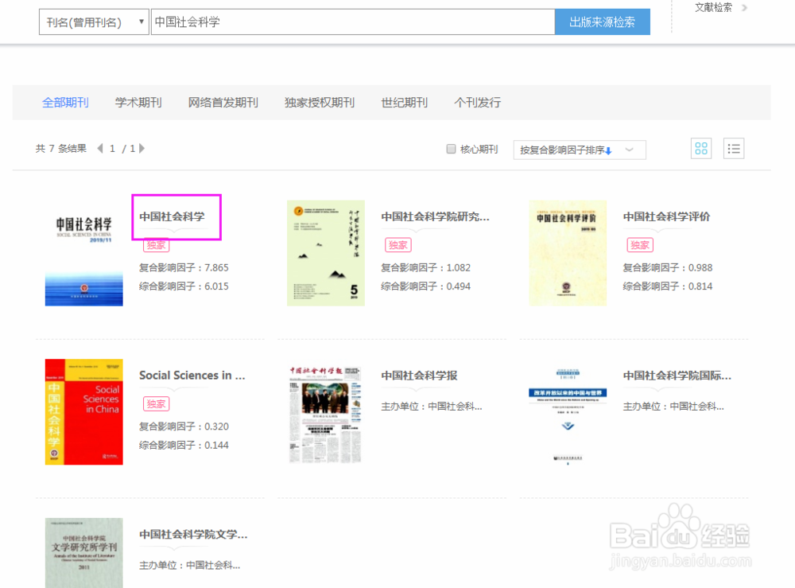
Task: Go to previous results page arrow
Action: click(x=100, y=148)
